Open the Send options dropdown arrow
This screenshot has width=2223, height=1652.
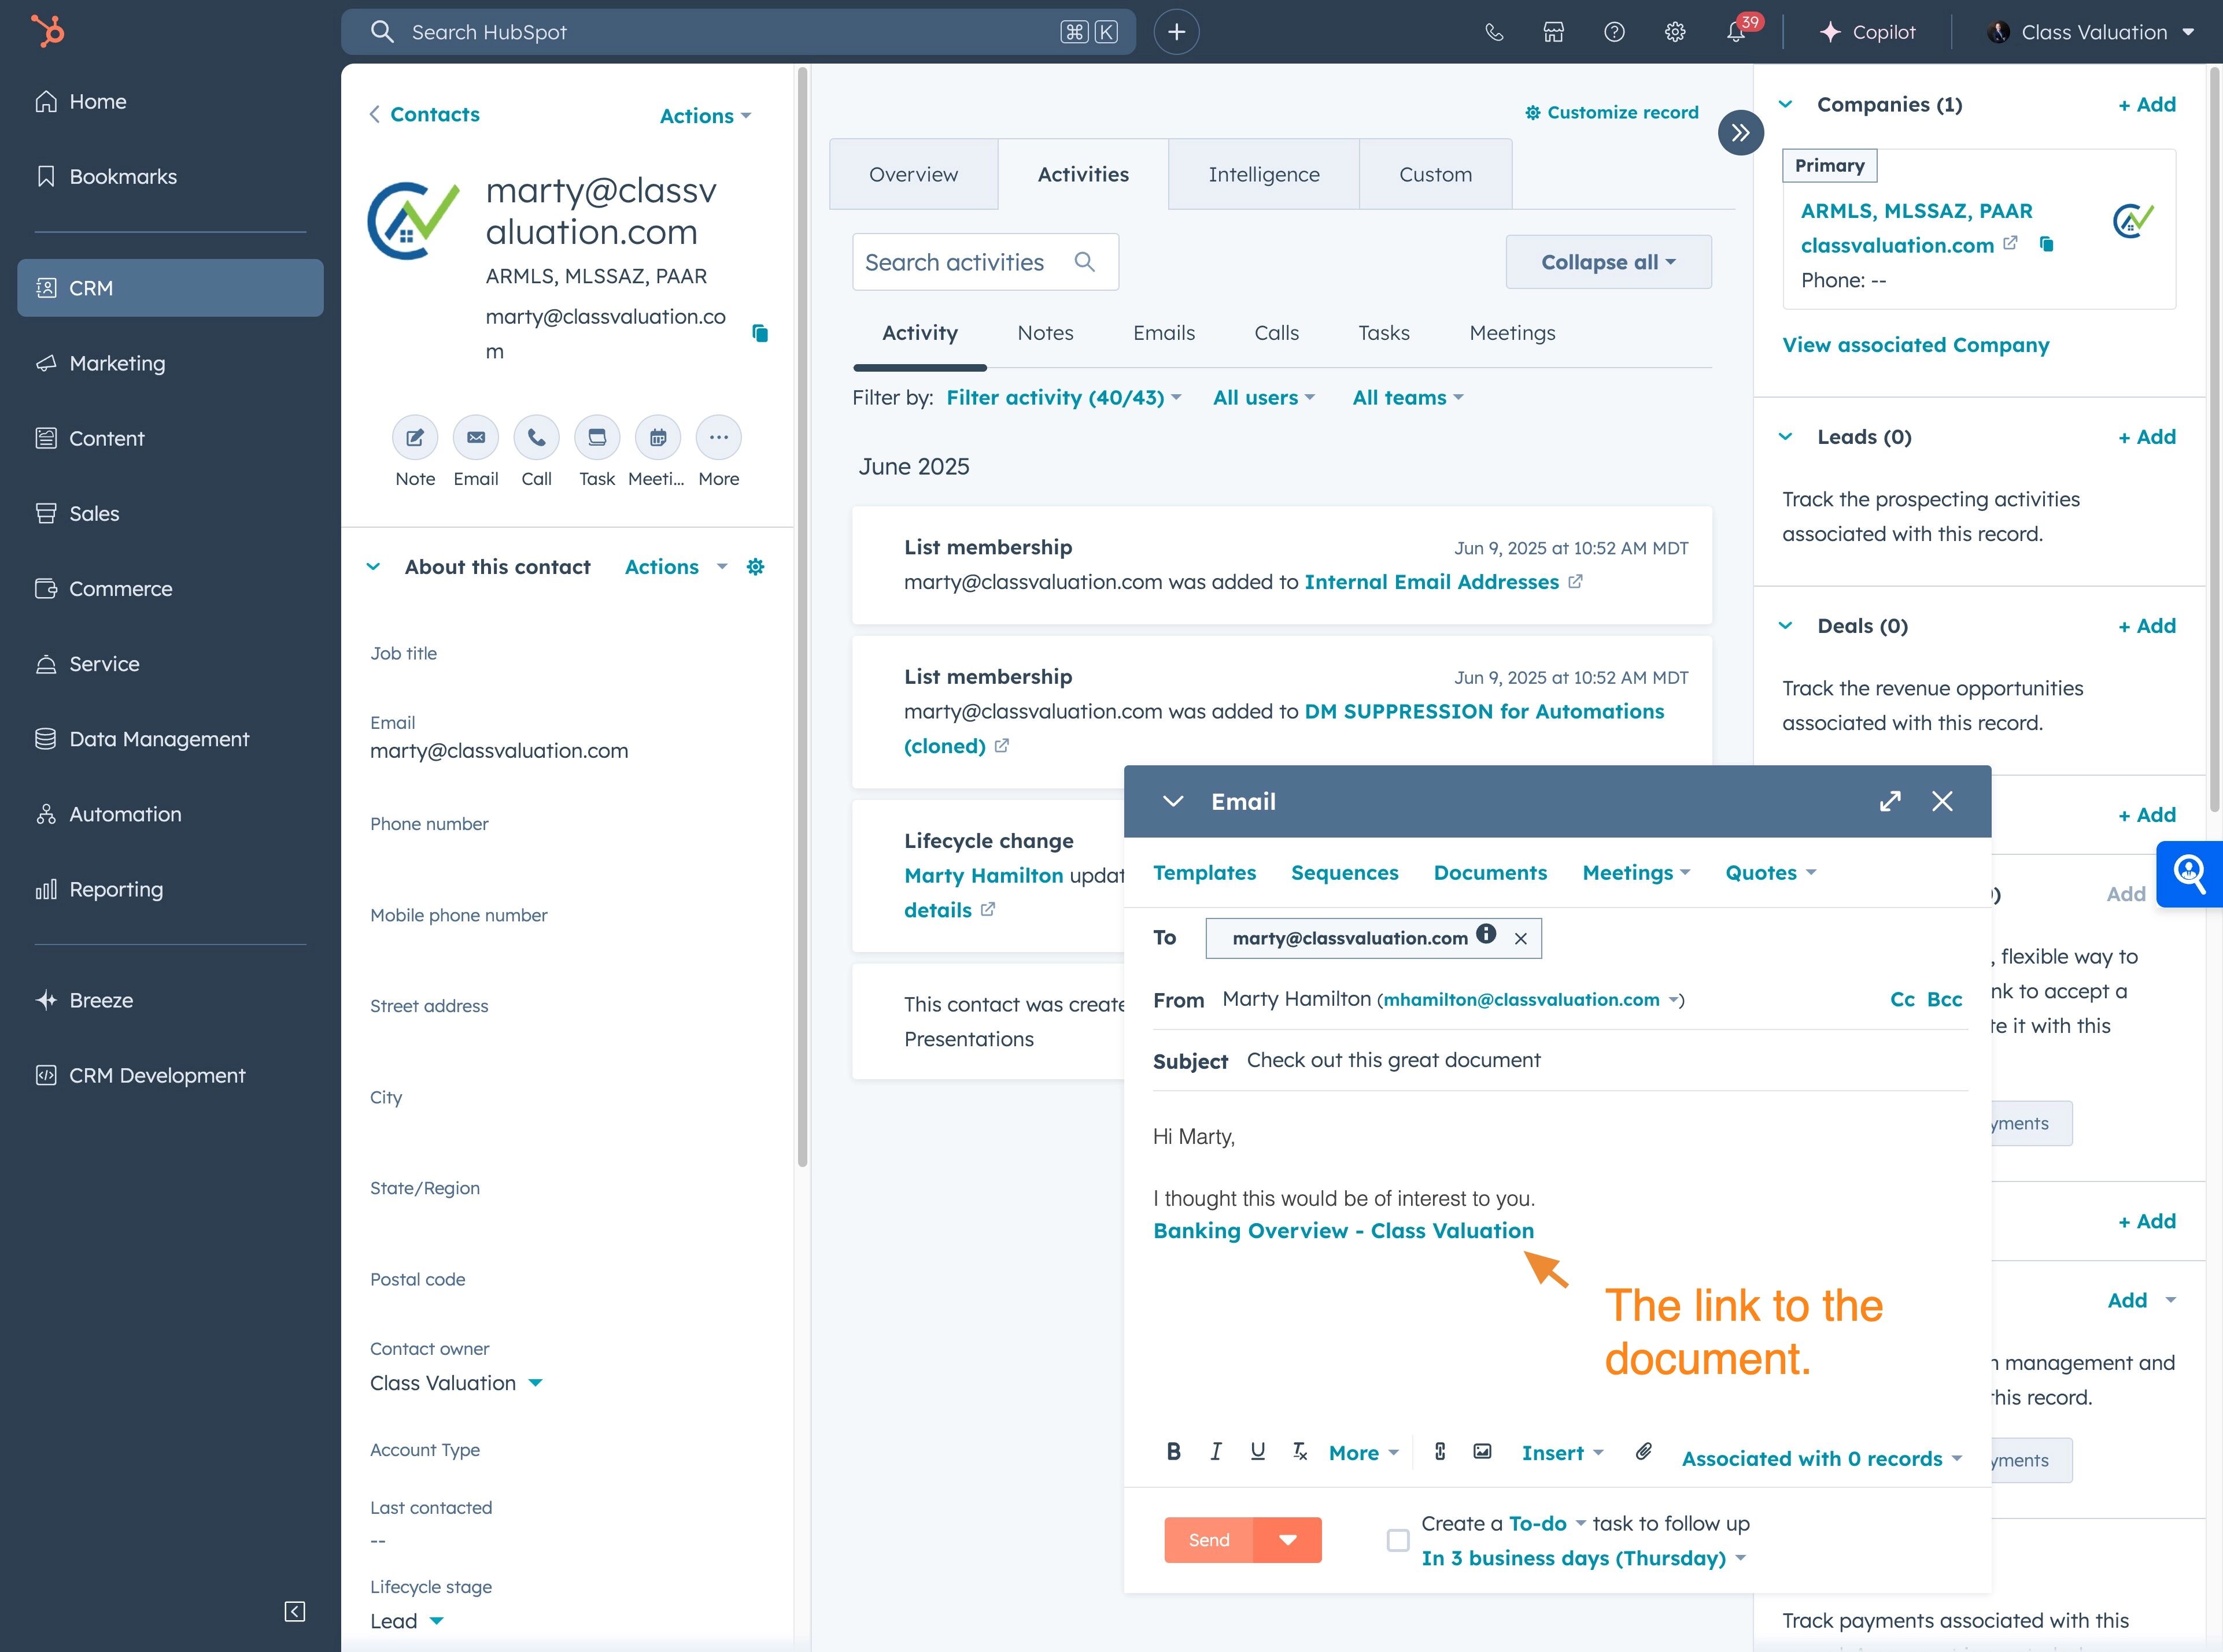pos(1287,1540)
